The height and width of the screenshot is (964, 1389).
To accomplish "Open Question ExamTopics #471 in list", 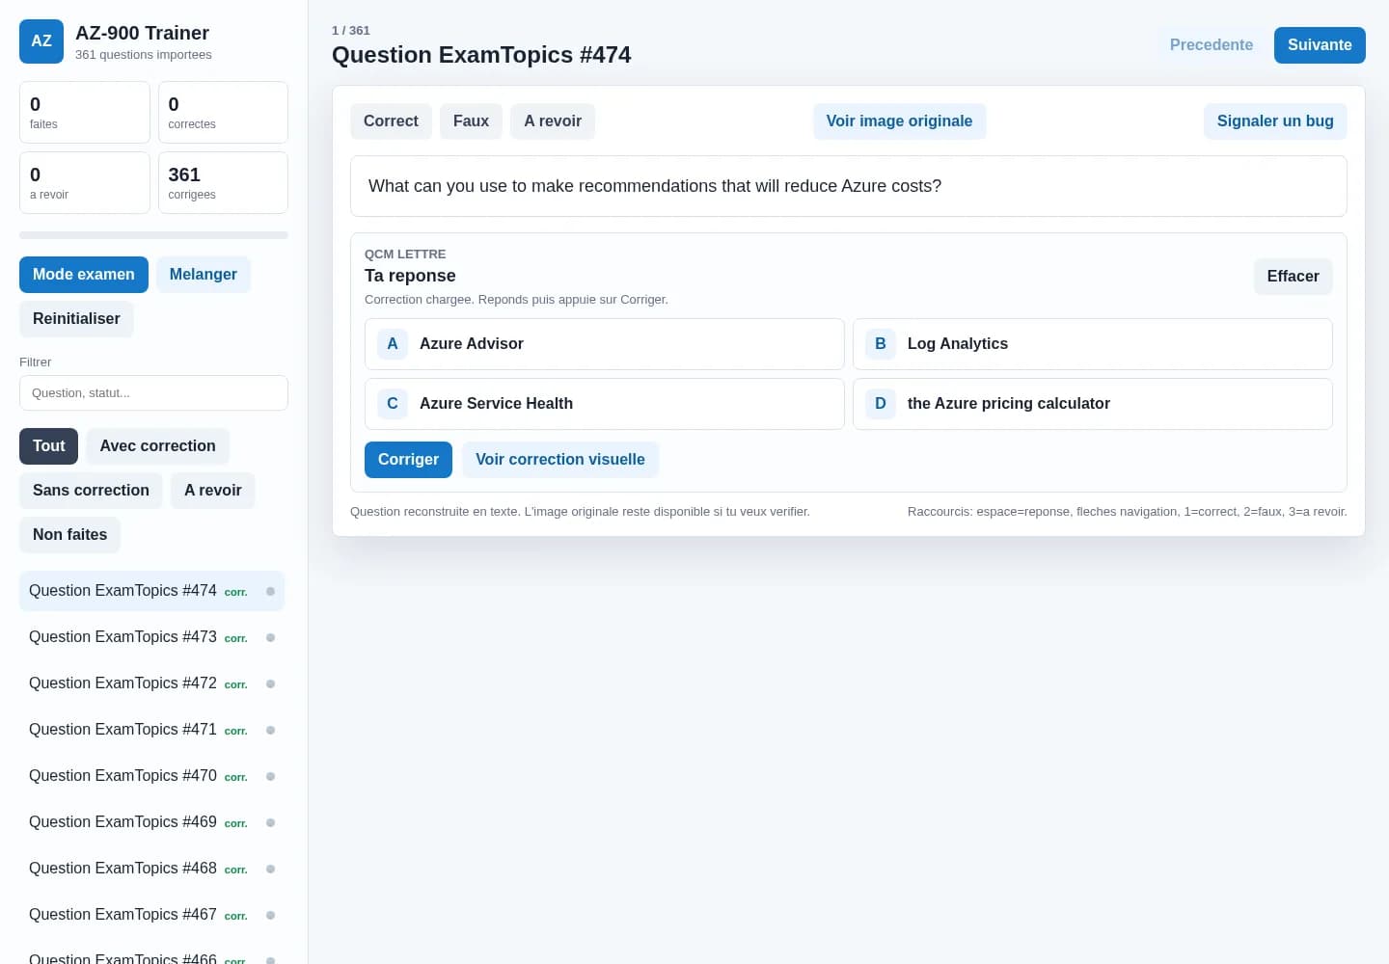I will point(152,730).
